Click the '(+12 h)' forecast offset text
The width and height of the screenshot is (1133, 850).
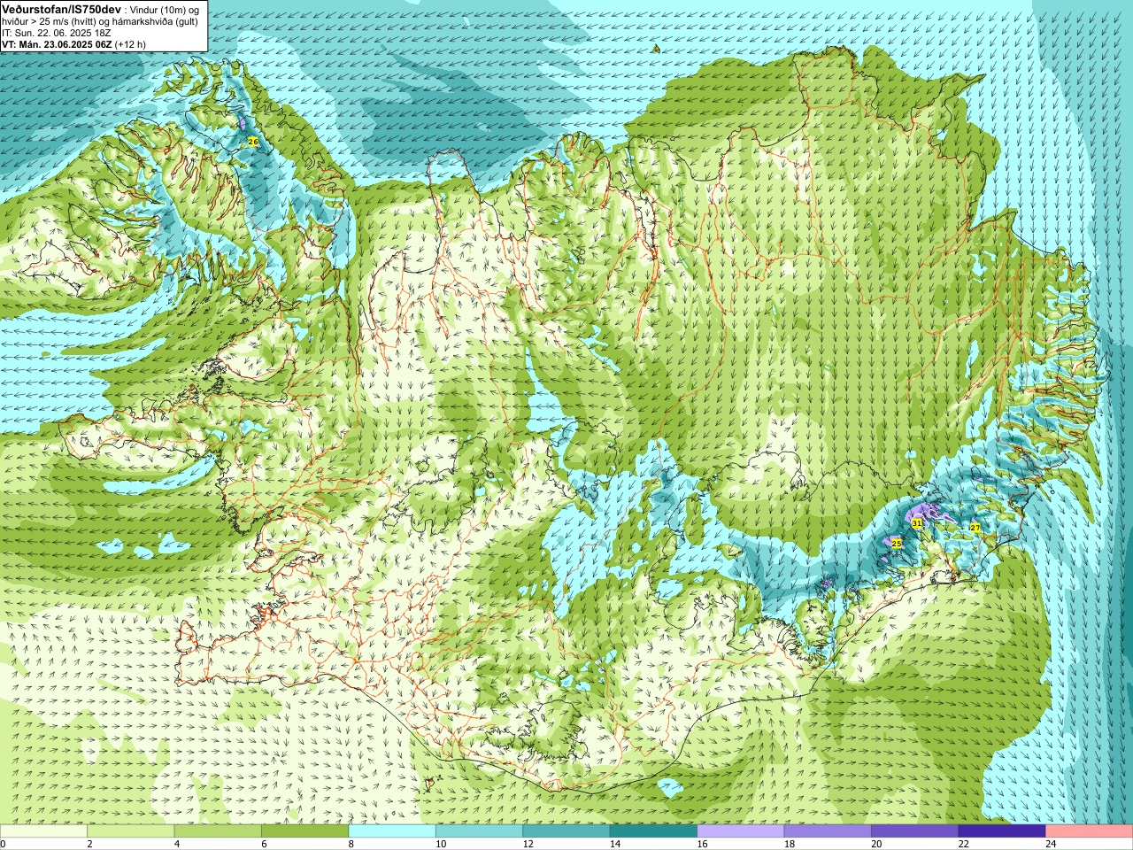(130, 43)
